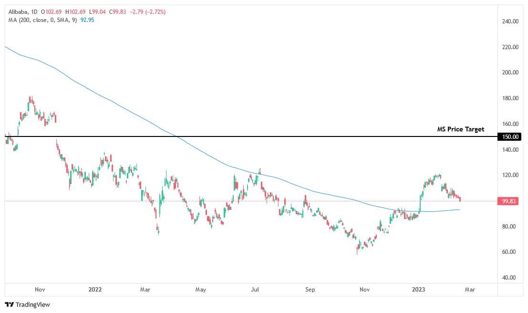Click the high value H102.69
The image size is (528, 313).
(x=75, y=12)
